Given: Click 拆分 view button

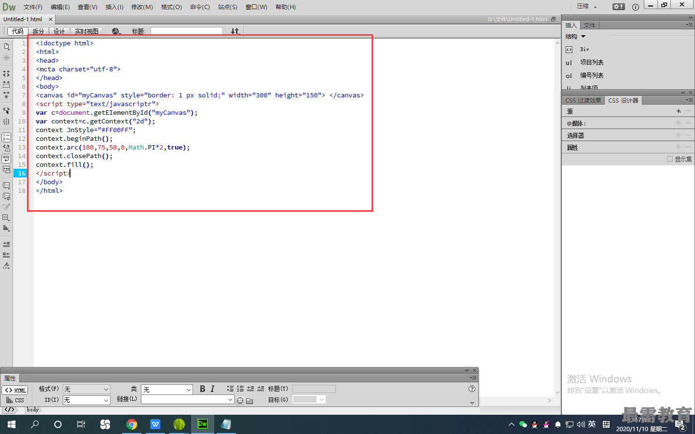Looking at the screenshot, I should pyautogui.click(x=38, y=31).
